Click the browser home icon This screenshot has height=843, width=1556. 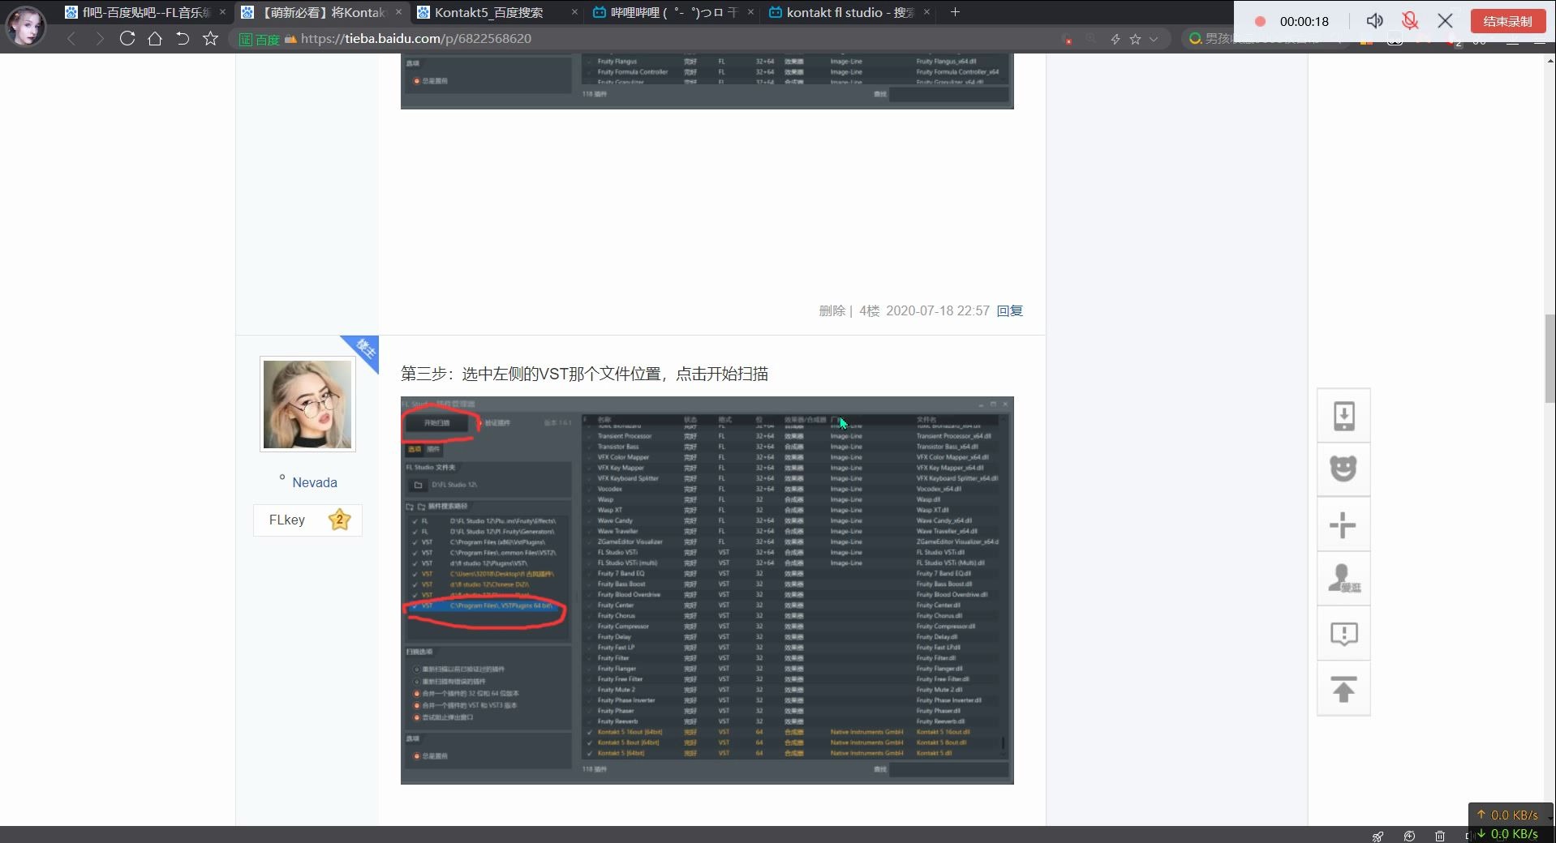pos(155,38)
